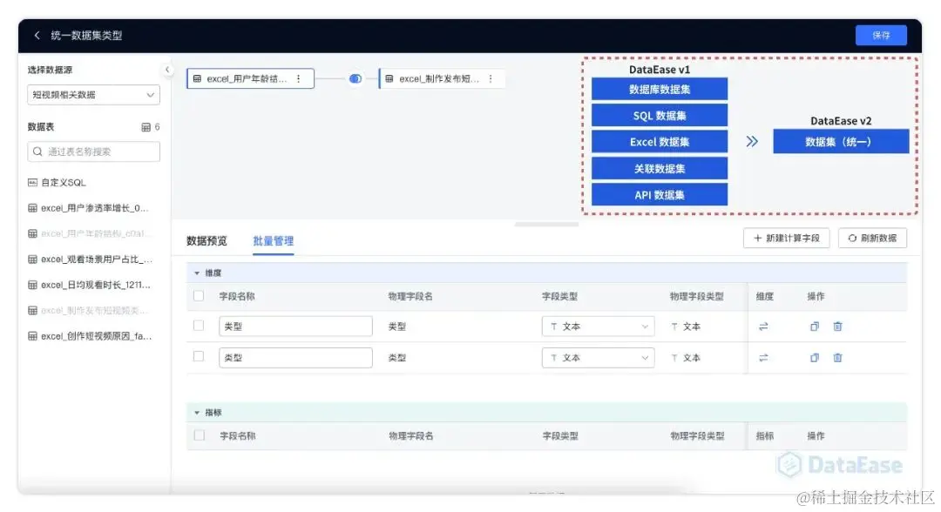941x512 pixels.
Task: Go back using the header arrow
Action: [x=37, y=36]
